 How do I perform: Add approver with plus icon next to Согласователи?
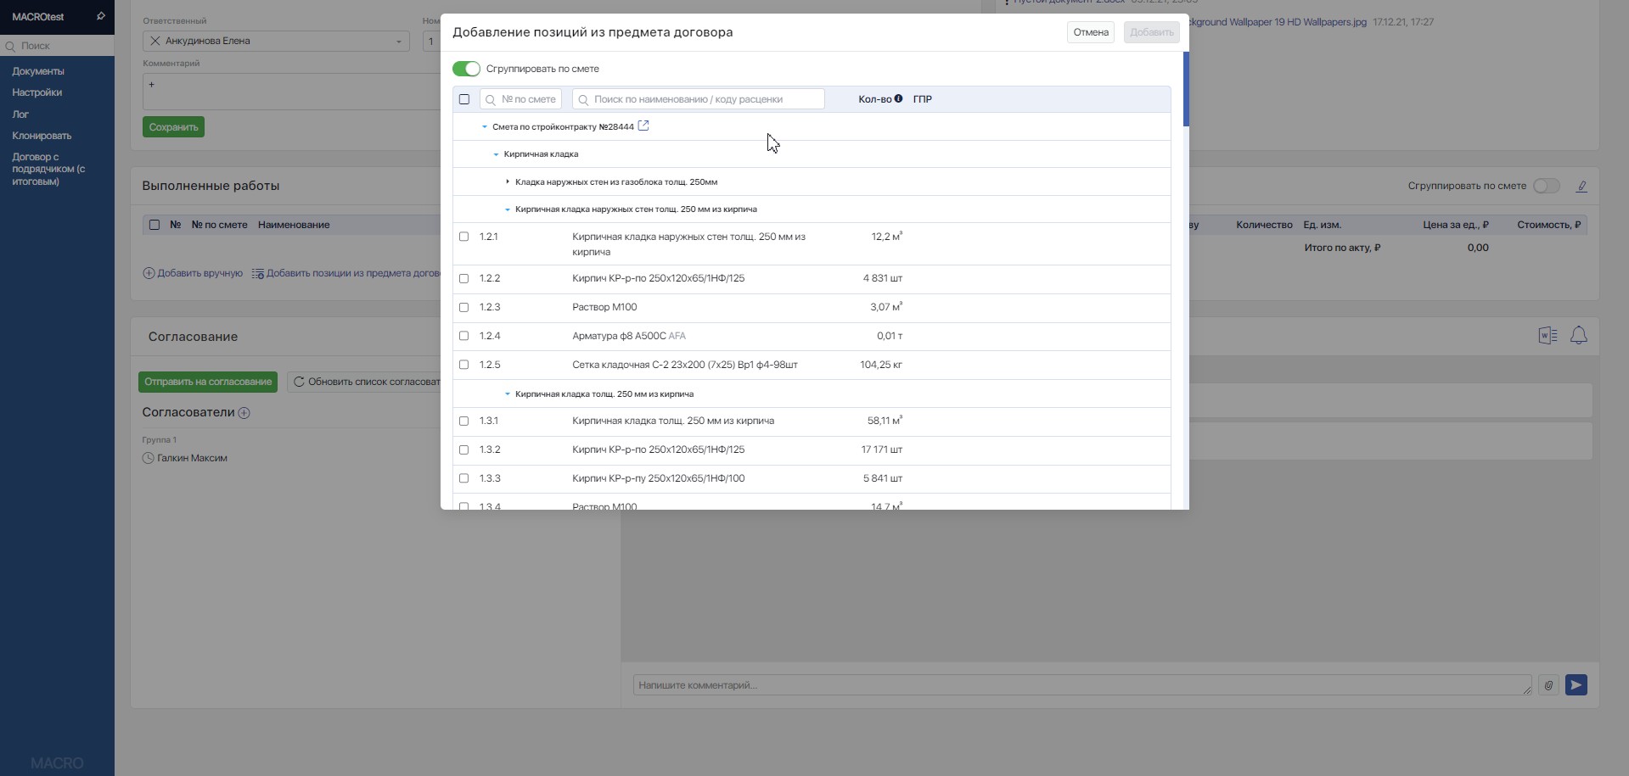(x=244, y=413)
